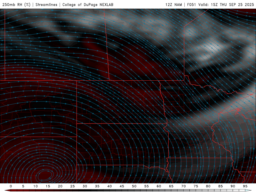Click the colorbar label '15'
This screenshot has height=192, width=256.
click(48, 186)
